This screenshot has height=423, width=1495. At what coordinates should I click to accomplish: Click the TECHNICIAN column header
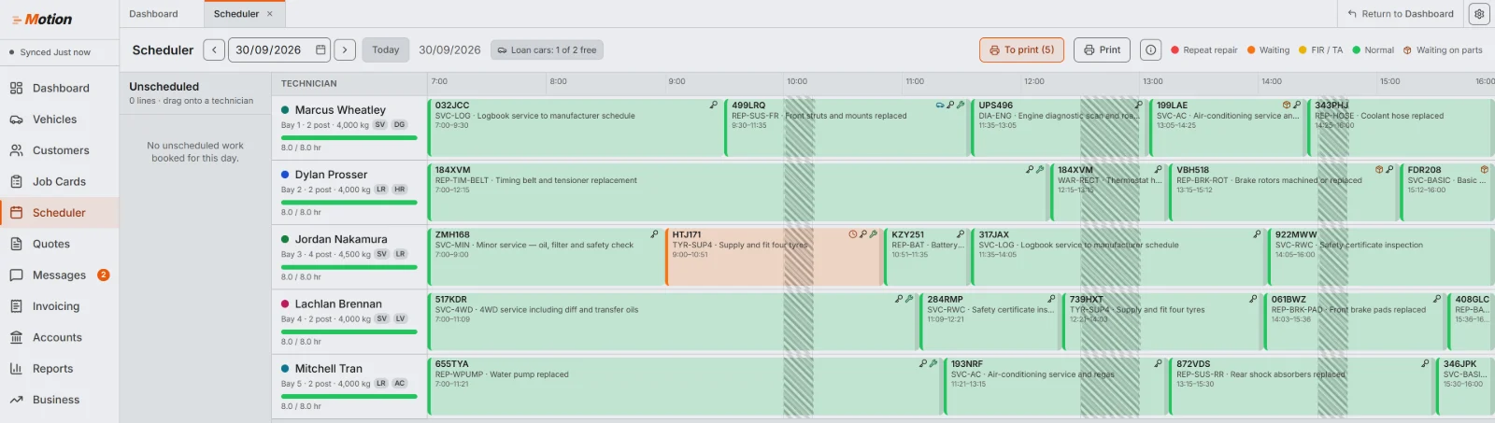coord(309,83)
